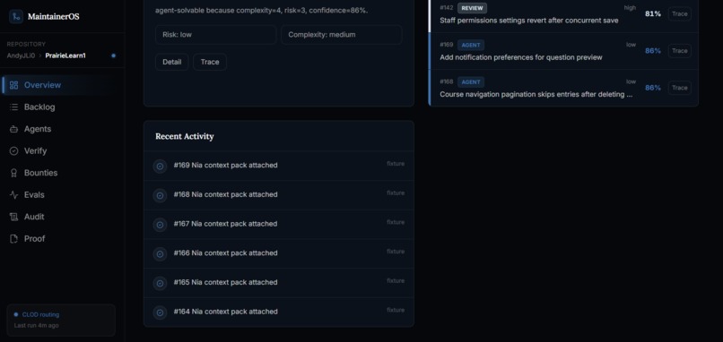723x342 pixels.
Task: Navigate to Verify
Action: 61,151
